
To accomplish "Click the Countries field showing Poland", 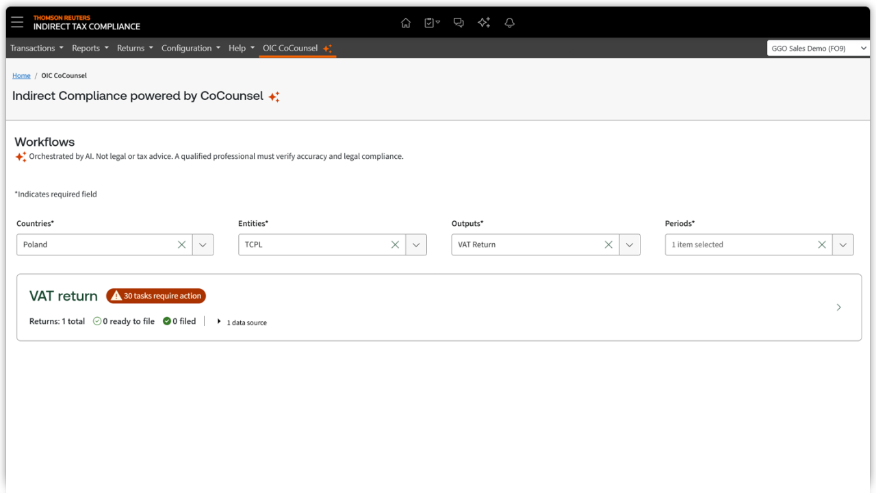I will pos(115,244).
